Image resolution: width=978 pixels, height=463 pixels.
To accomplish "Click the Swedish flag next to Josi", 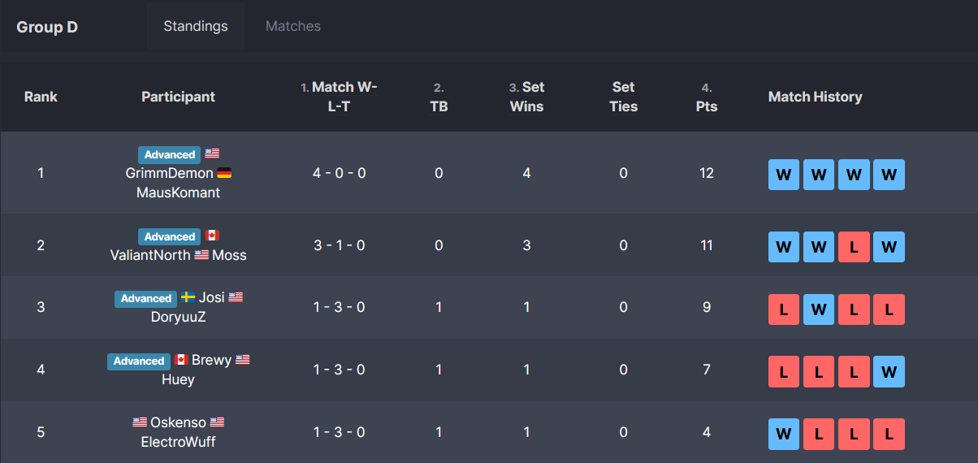I will pyautogui.click(x=188, y=297).
